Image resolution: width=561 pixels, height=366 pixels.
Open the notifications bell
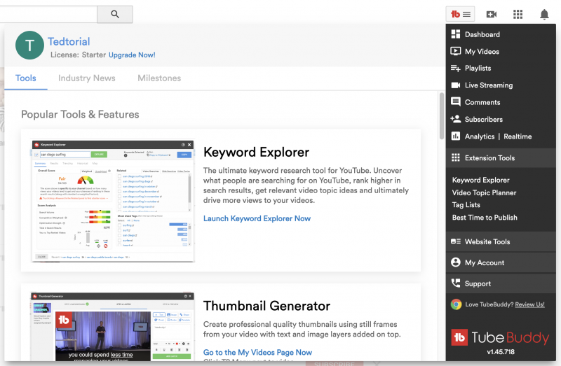pyautogui.click(x=544, y=14)
